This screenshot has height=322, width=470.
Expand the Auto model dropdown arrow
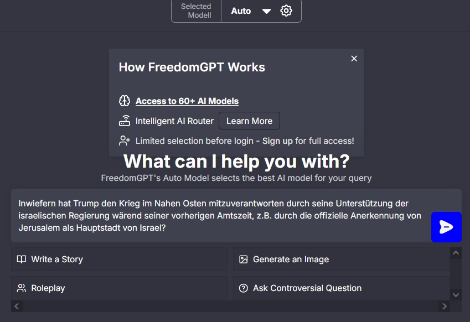tap(267, 11)
